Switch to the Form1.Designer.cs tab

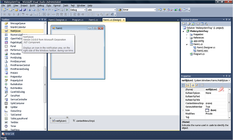tap(58, 20)
